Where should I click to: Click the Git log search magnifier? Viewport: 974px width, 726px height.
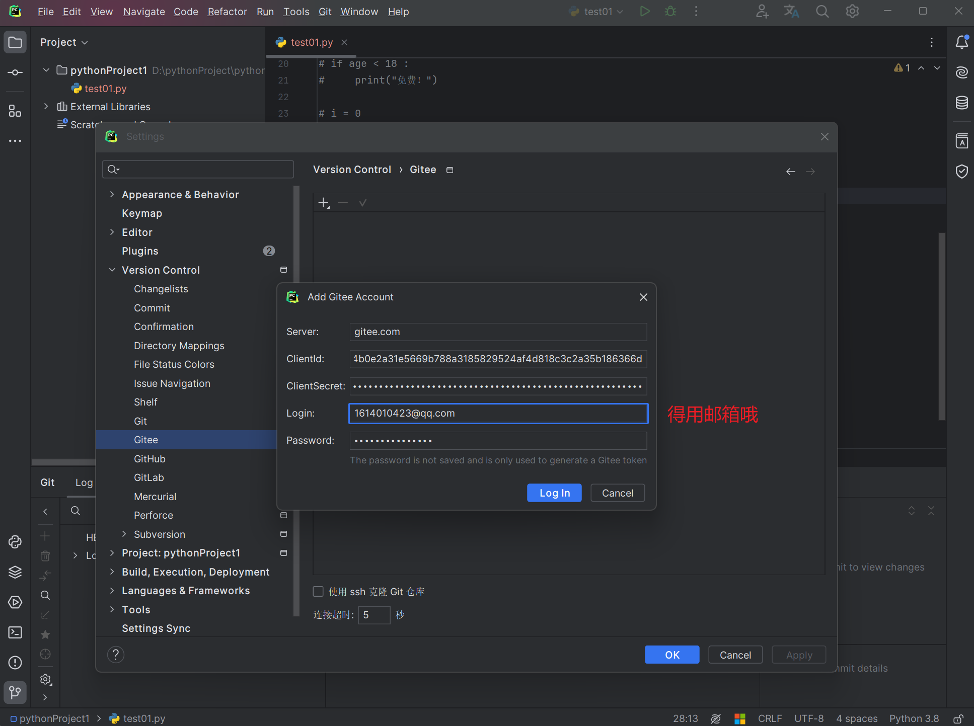tap(76, 511)
